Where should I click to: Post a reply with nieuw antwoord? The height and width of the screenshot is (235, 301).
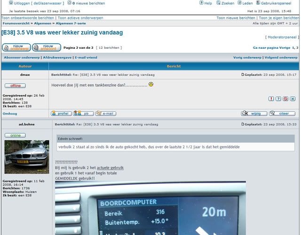[x=47, y=47]
